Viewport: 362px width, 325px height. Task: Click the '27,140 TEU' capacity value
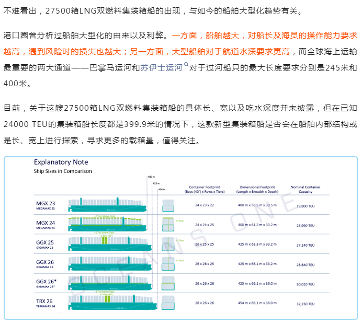(x=306, y=245)
